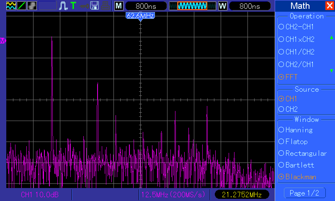The width and height of the screenshot is (335, 201).
Task: Click the 62.6MHz frequency position marker
Action: 140,16
